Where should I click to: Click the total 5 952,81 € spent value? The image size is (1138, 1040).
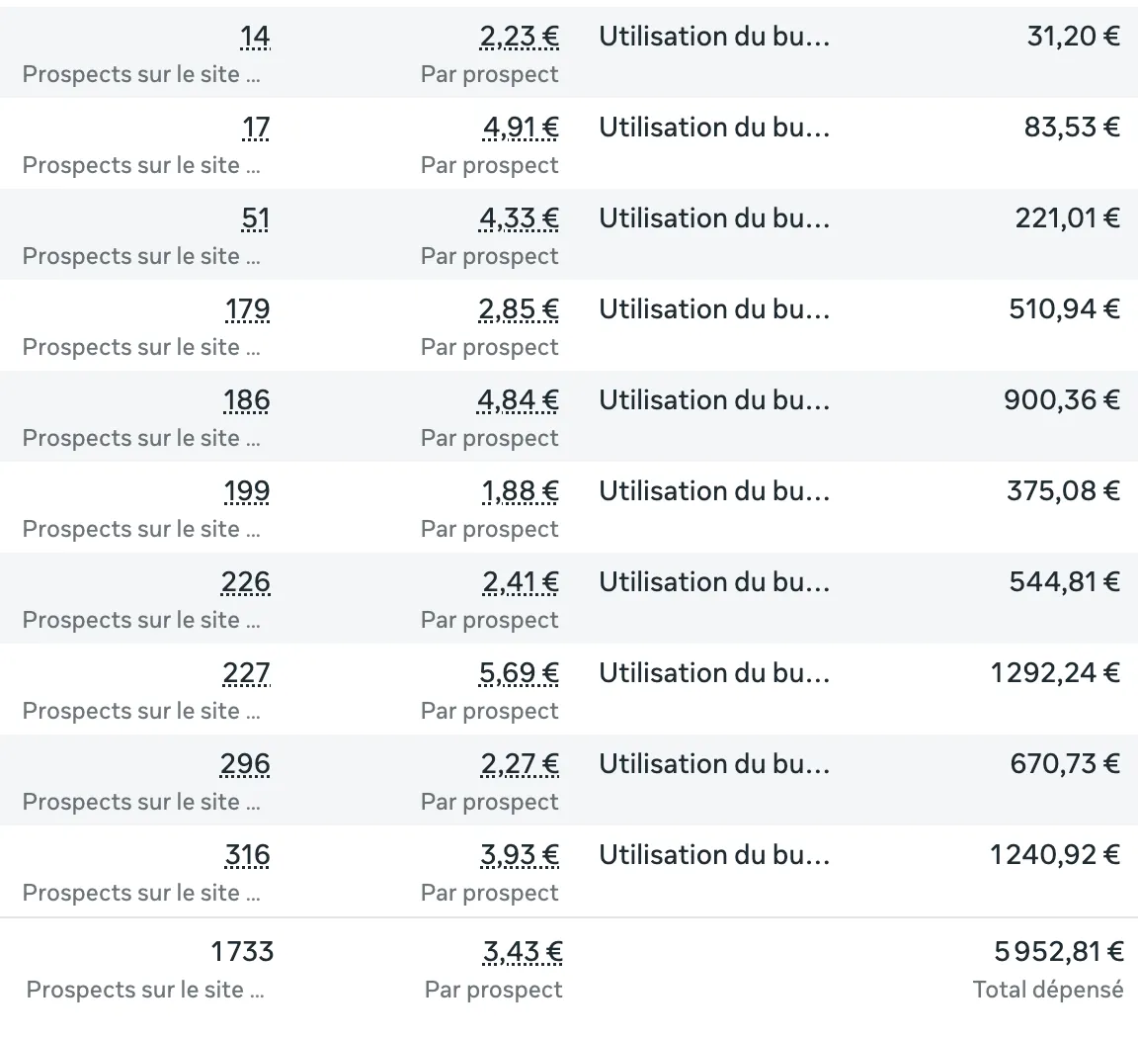tap(1058, 953)
